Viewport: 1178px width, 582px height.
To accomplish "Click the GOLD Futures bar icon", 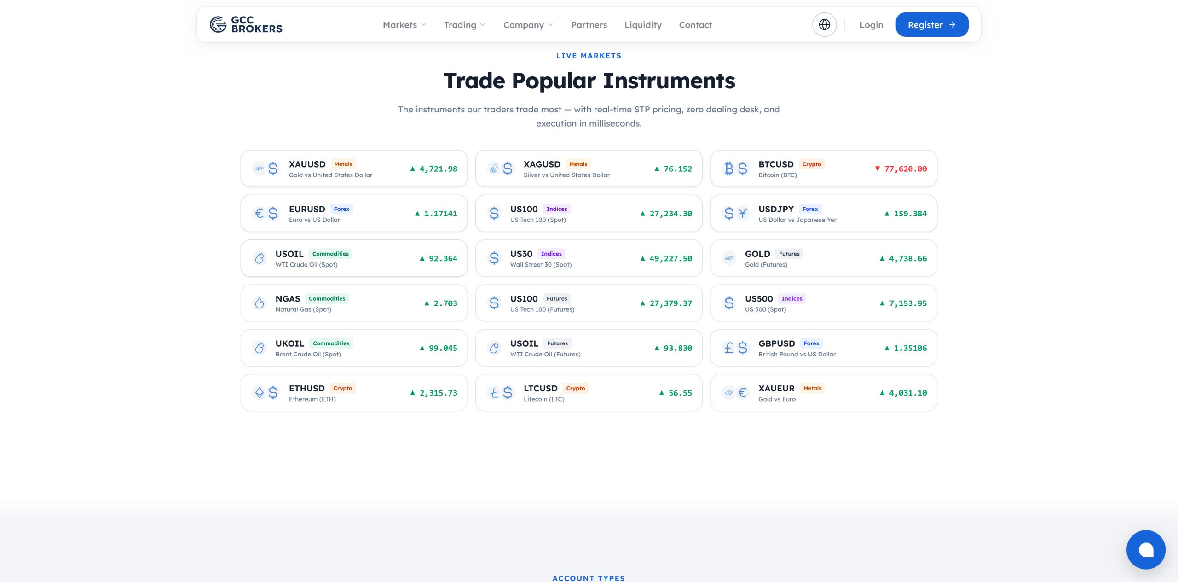I will pyautogui.click(x=729, y=258).
